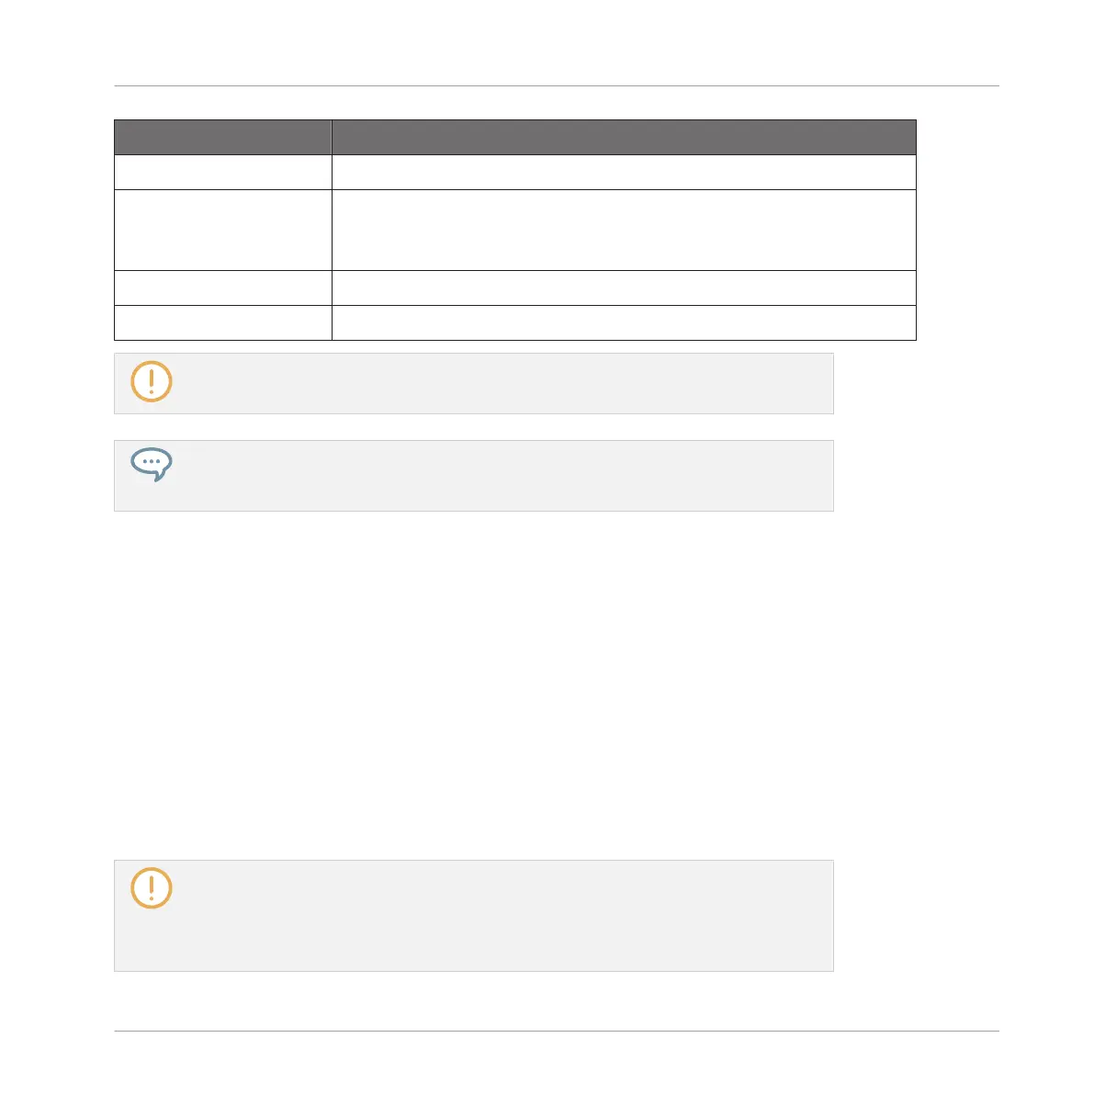Click the orange exclamation icon below the table
The image size is (1094, 1094).
(x=152, y=381)
